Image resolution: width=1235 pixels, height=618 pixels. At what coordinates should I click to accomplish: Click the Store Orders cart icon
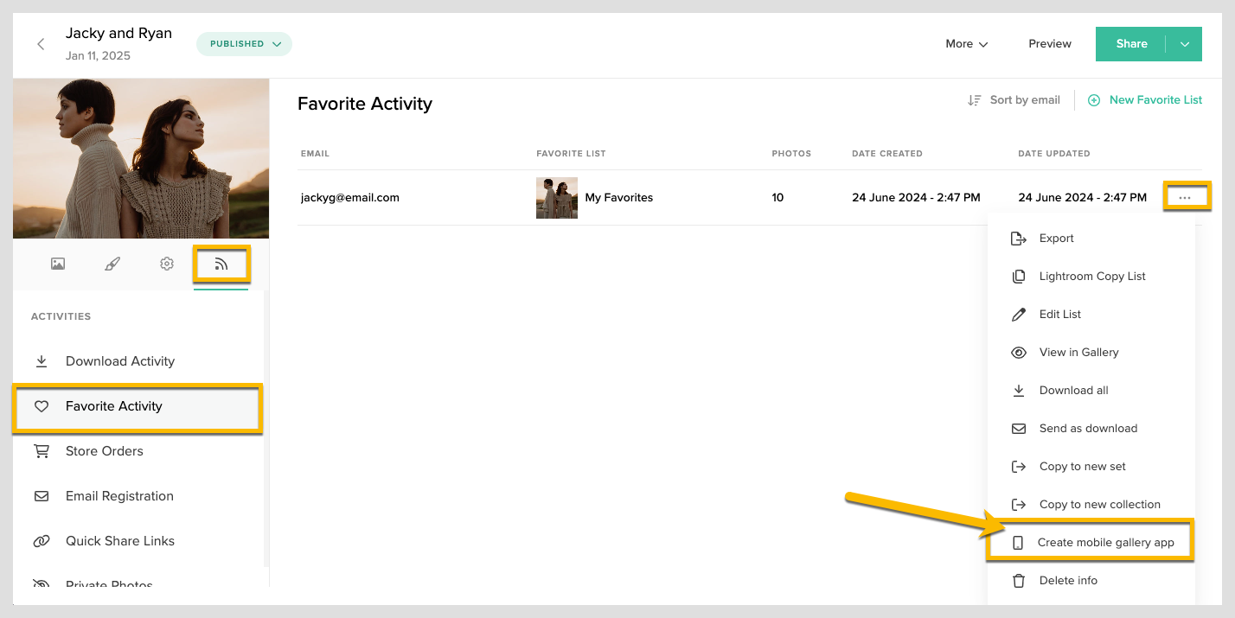point(42,450)
